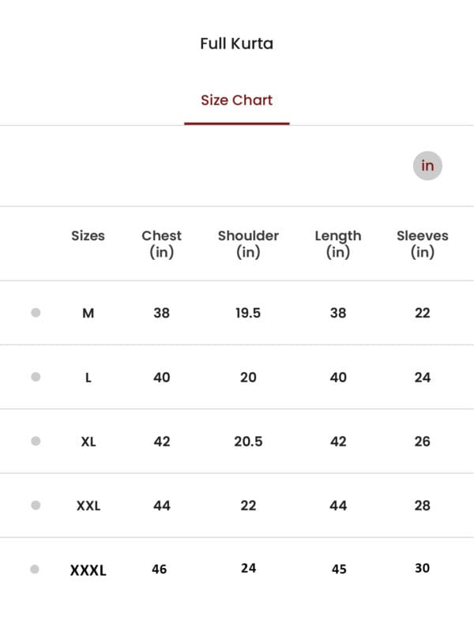Click the XL size label

point(88,442)
